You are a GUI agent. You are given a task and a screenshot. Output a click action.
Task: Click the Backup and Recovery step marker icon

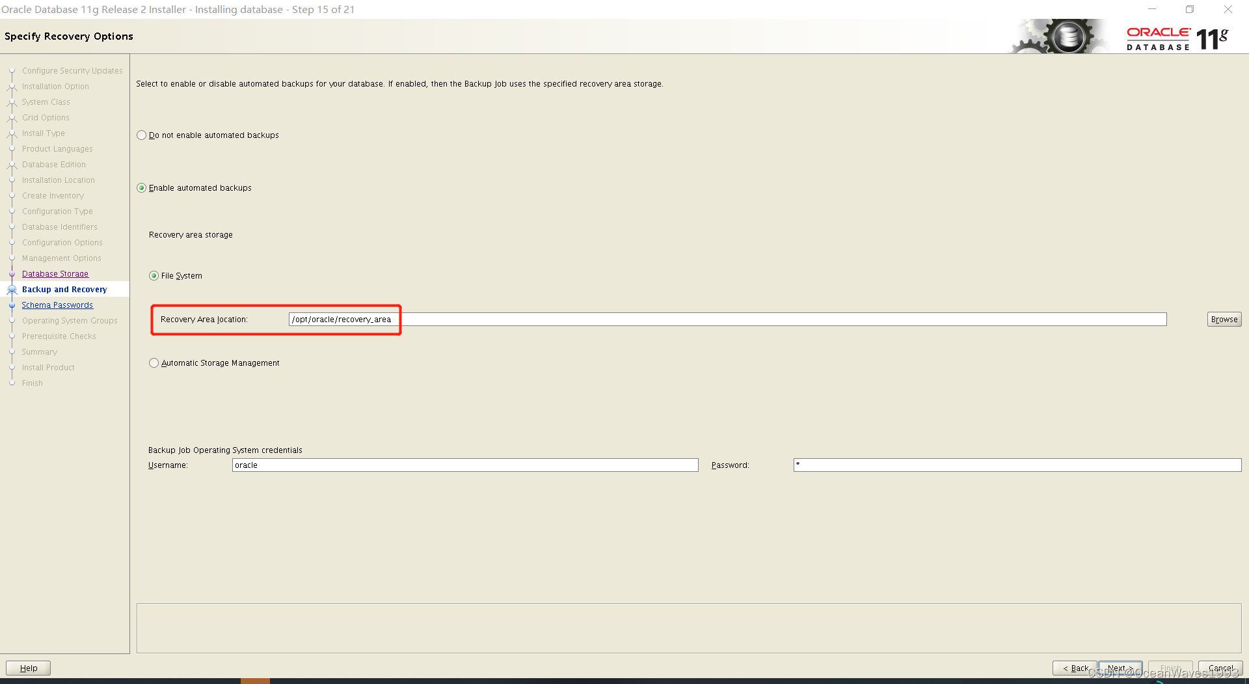pyautogui.click(x=12, y=290)
